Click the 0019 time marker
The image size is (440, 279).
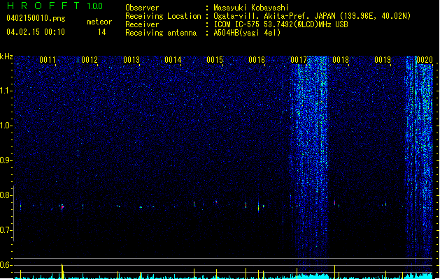383,60
